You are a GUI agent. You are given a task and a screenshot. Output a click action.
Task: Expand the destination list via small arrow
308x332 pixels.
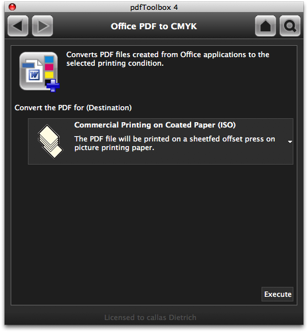290,141
